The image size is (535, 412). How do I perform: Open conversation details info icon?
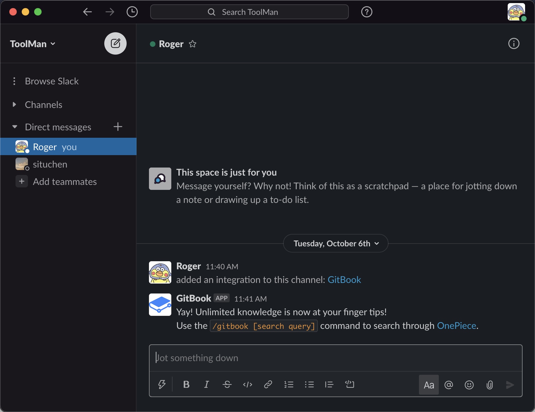tap(514, 43)
